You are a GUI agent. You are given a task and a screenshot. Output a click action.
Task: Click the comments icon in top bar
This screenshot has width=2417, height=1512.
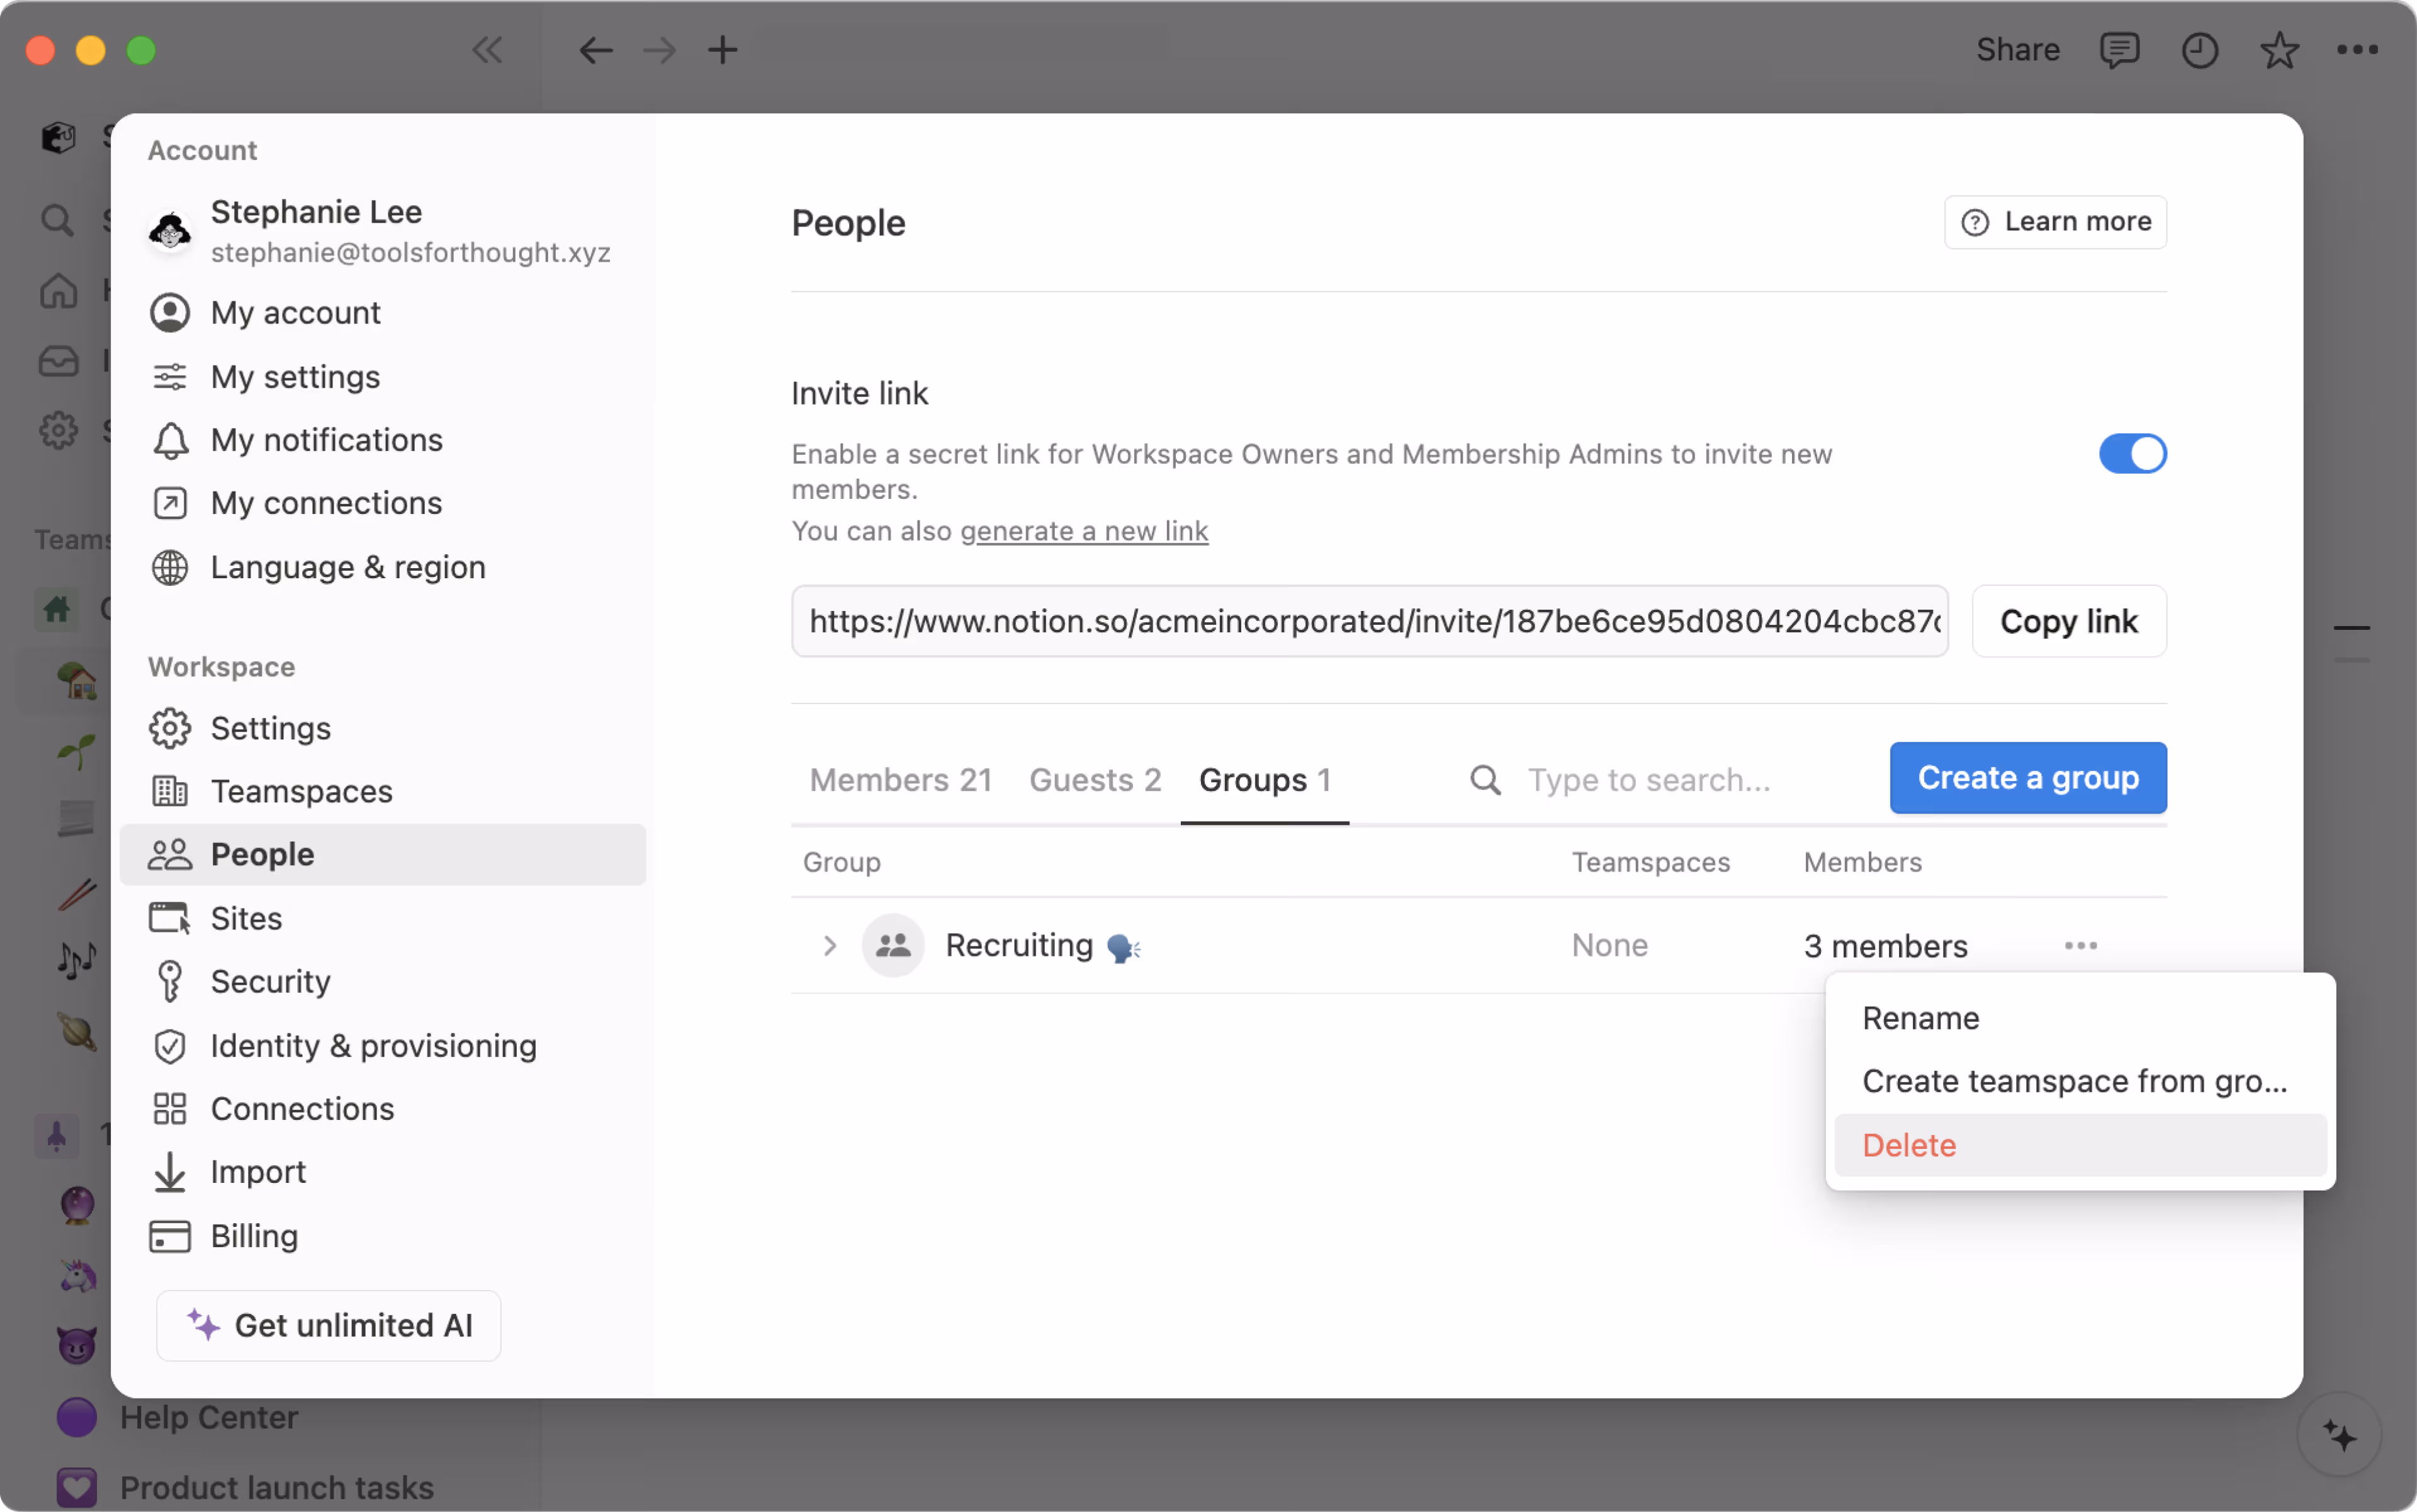(x=2119, y=50)
